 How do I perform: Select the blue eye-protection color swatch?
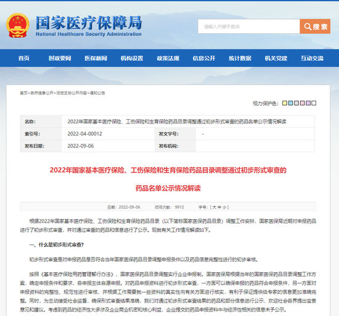tap(290, 103)
